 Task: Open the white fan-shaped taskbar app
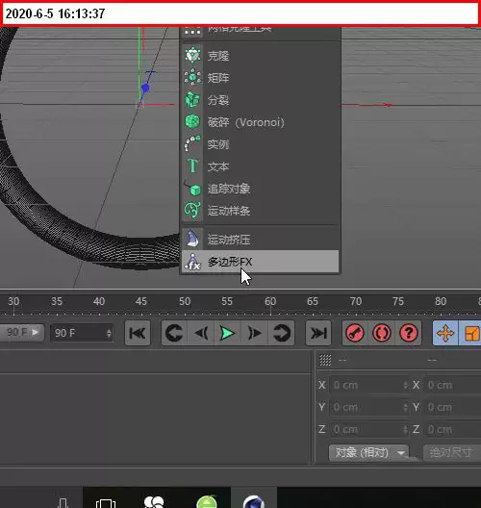pyautogui.click(x=154, y=501)
